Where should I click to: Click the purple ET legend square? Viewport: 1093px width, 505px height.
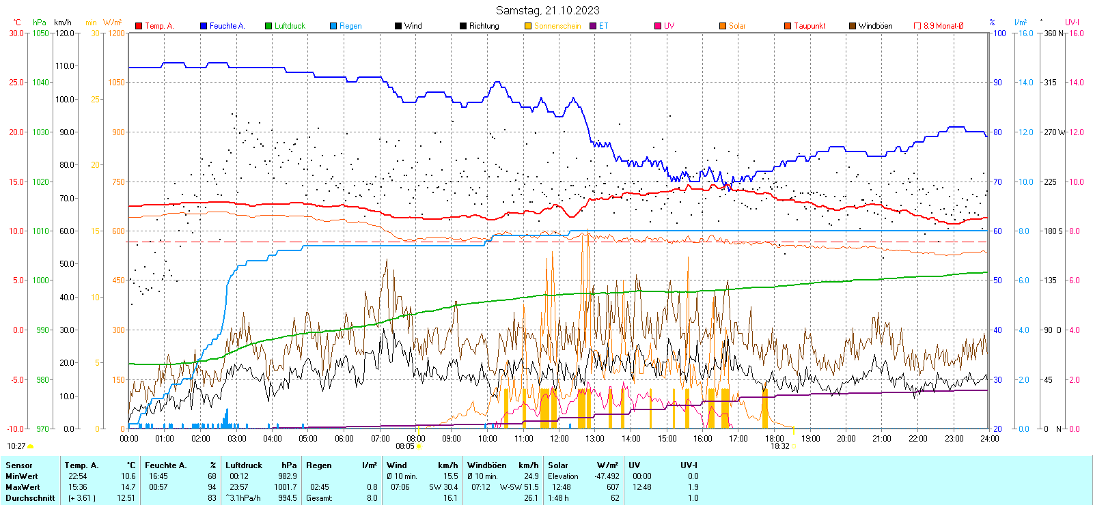(593, 26)
